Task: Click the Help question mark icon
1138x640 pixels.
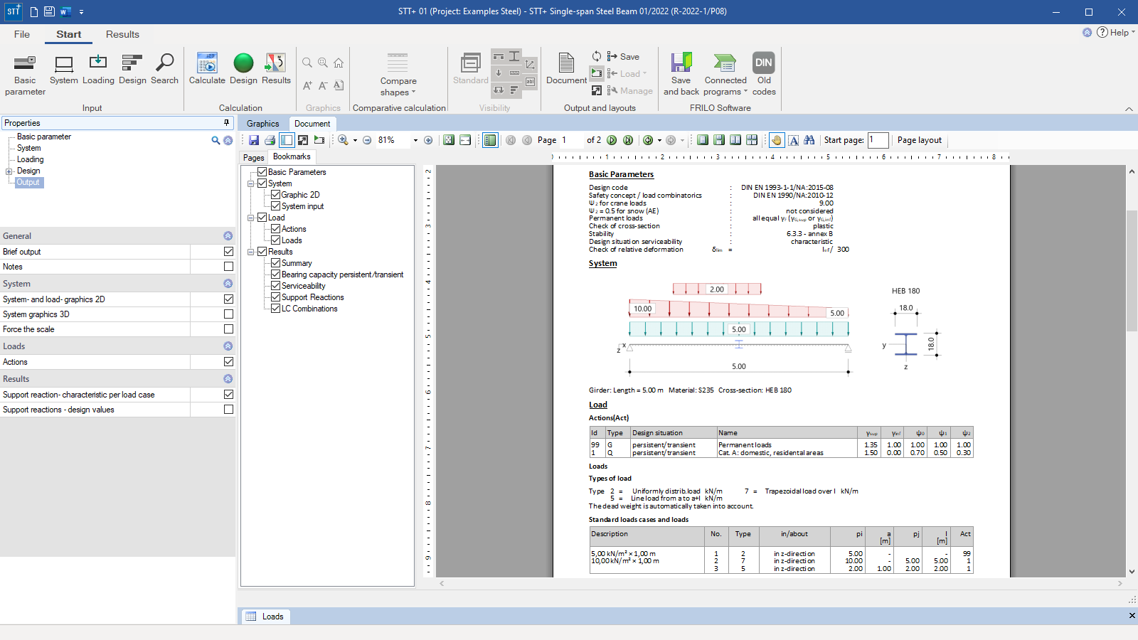Action: click(1102, 32)
